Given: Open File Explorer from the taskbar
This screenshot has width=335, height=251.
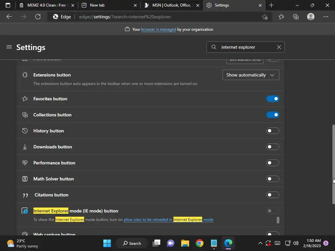Looking at the screenshot, I should click(185, 243).
